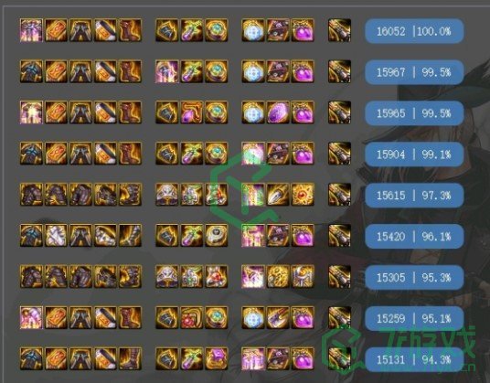
Task: Click the 15131 | 94.3% score badge
Action: tap(414, 359)
